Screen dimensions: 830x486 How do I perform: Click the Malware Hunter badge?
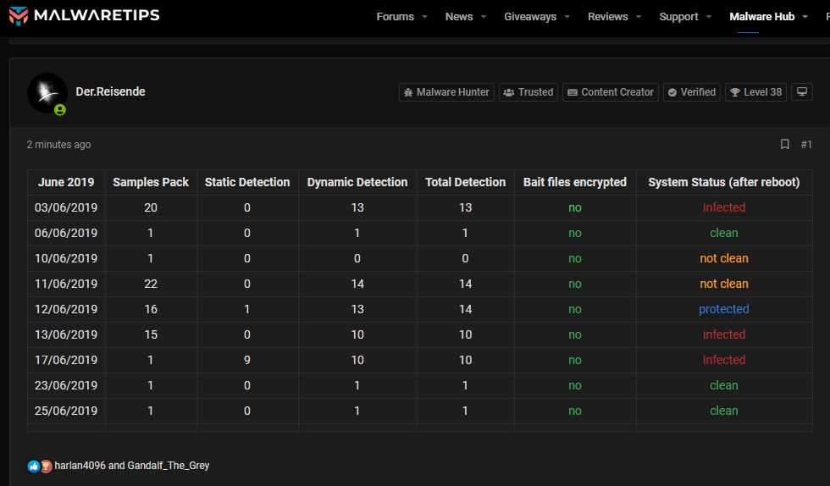pos(446,92)
